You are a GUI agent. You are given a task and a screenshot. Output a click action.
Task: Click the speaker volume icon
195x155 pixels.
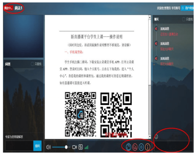48,147
